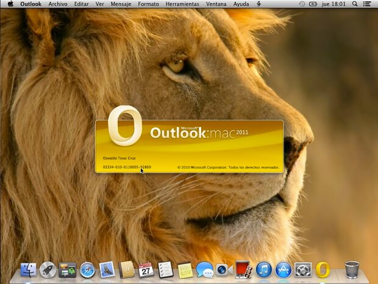Open Photo Booth icon in Dock

click(244, 269)
